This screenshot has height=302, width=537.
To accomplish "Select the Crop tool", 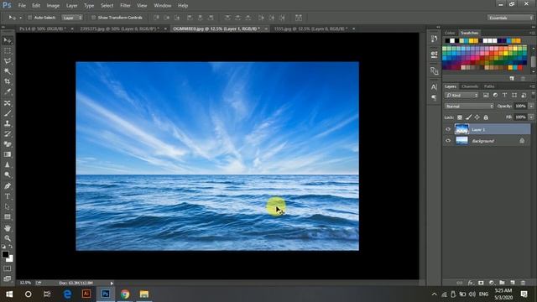I will click(x=8, y=81).
